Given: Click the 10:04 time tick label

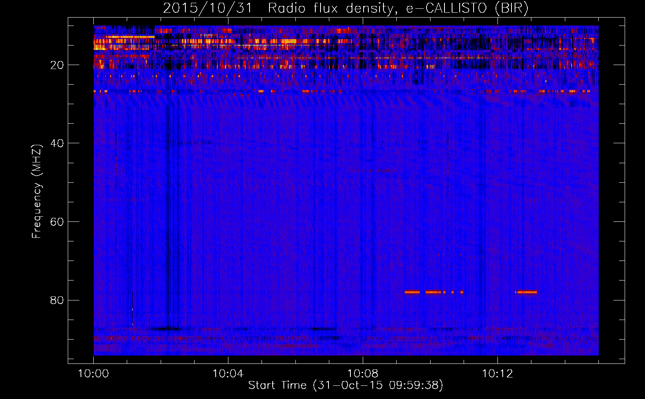Looking at the screenshot, I should (228, 374).
